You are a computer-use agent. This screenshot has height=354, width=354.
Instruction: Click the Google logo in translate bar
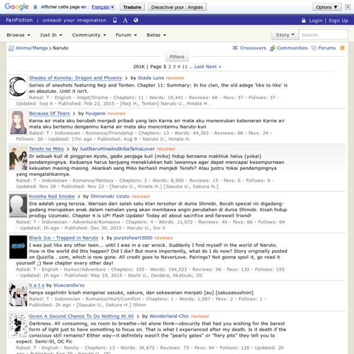click(x=17, y=6)
